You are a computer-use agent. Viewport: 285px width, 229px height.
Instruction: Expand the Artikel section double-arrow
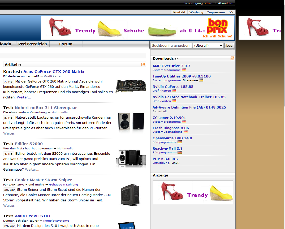pyautogui.click(x=20, y=65)
